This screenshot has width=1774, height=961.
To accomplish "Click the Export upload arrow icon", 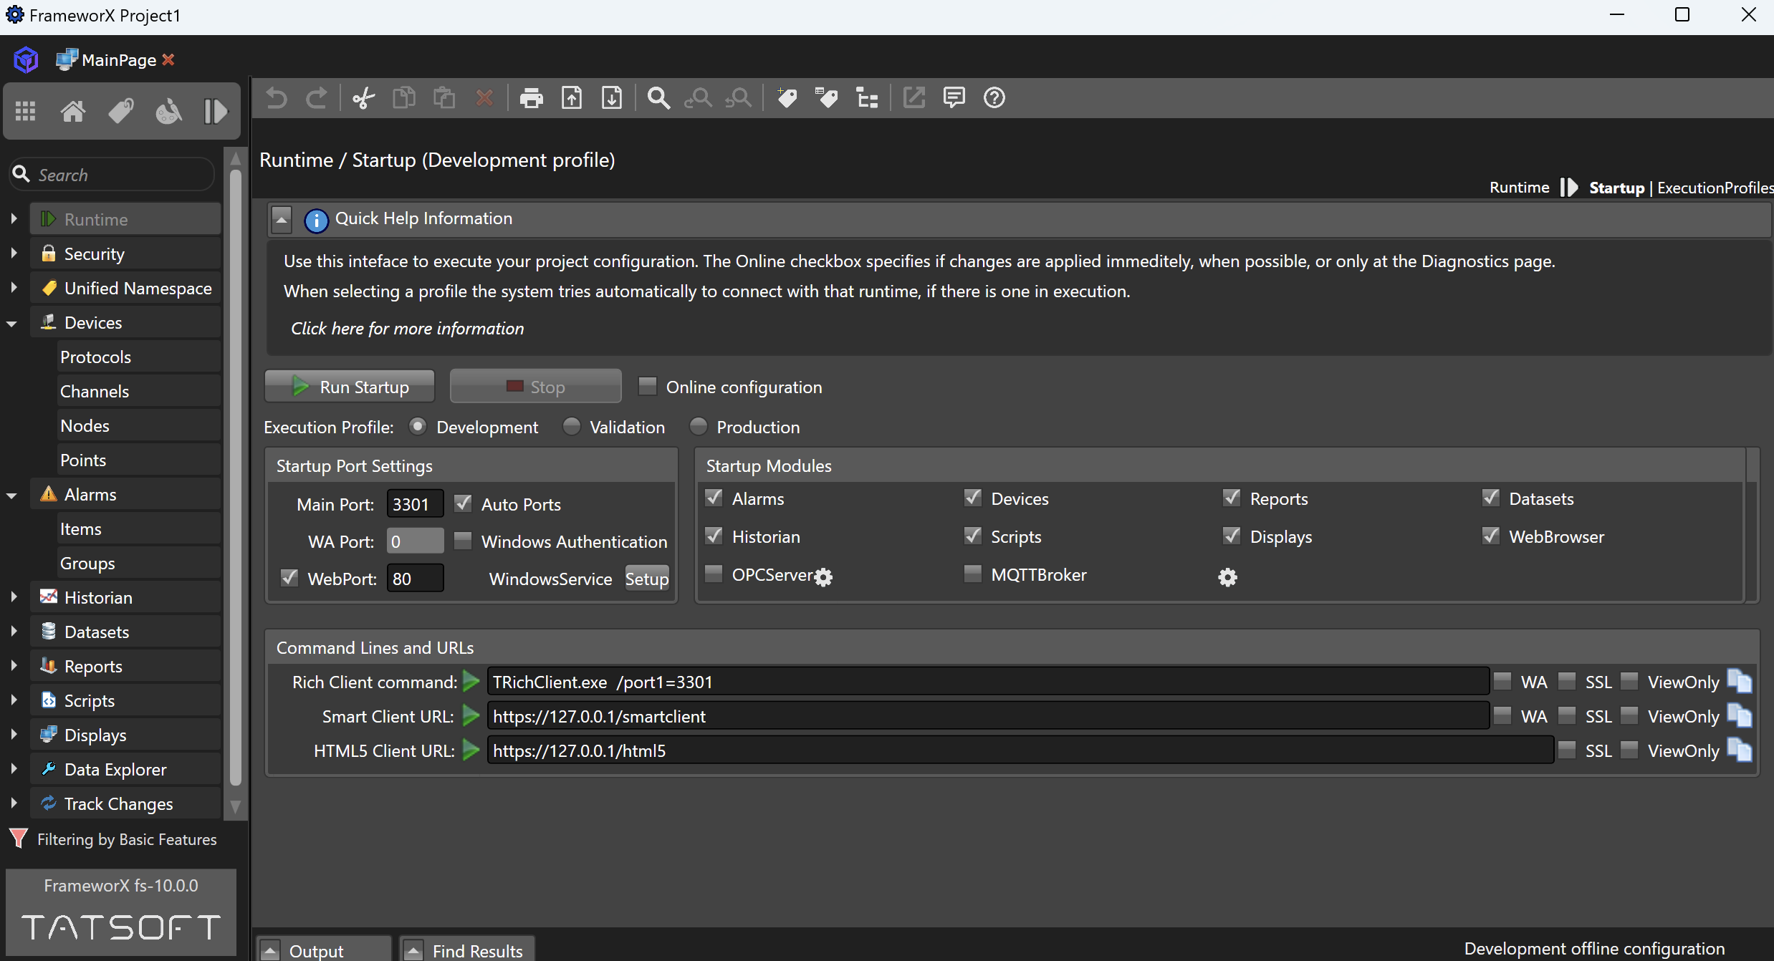I will (572, 97).
